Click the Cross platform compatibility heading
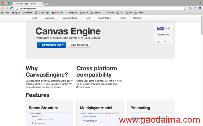The height and width of the screenshot is (126, 203). pyautogui.click(x=97, y=72)
